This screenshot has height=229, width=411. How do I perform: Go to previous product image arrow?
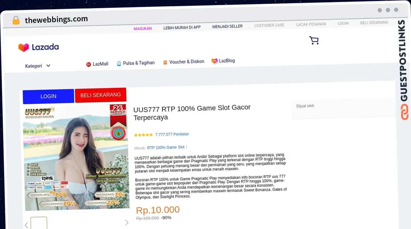[26, 225]
